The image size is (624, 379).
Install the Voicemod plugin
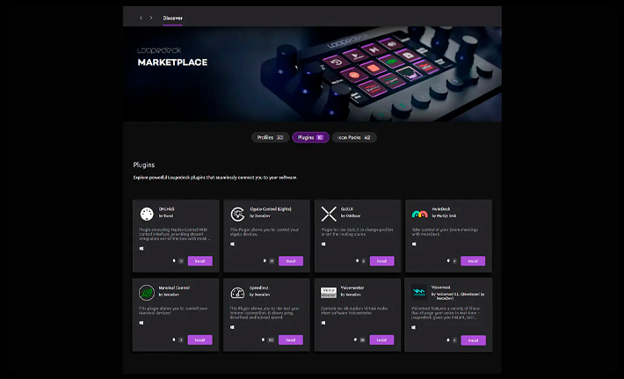(473, 340)
